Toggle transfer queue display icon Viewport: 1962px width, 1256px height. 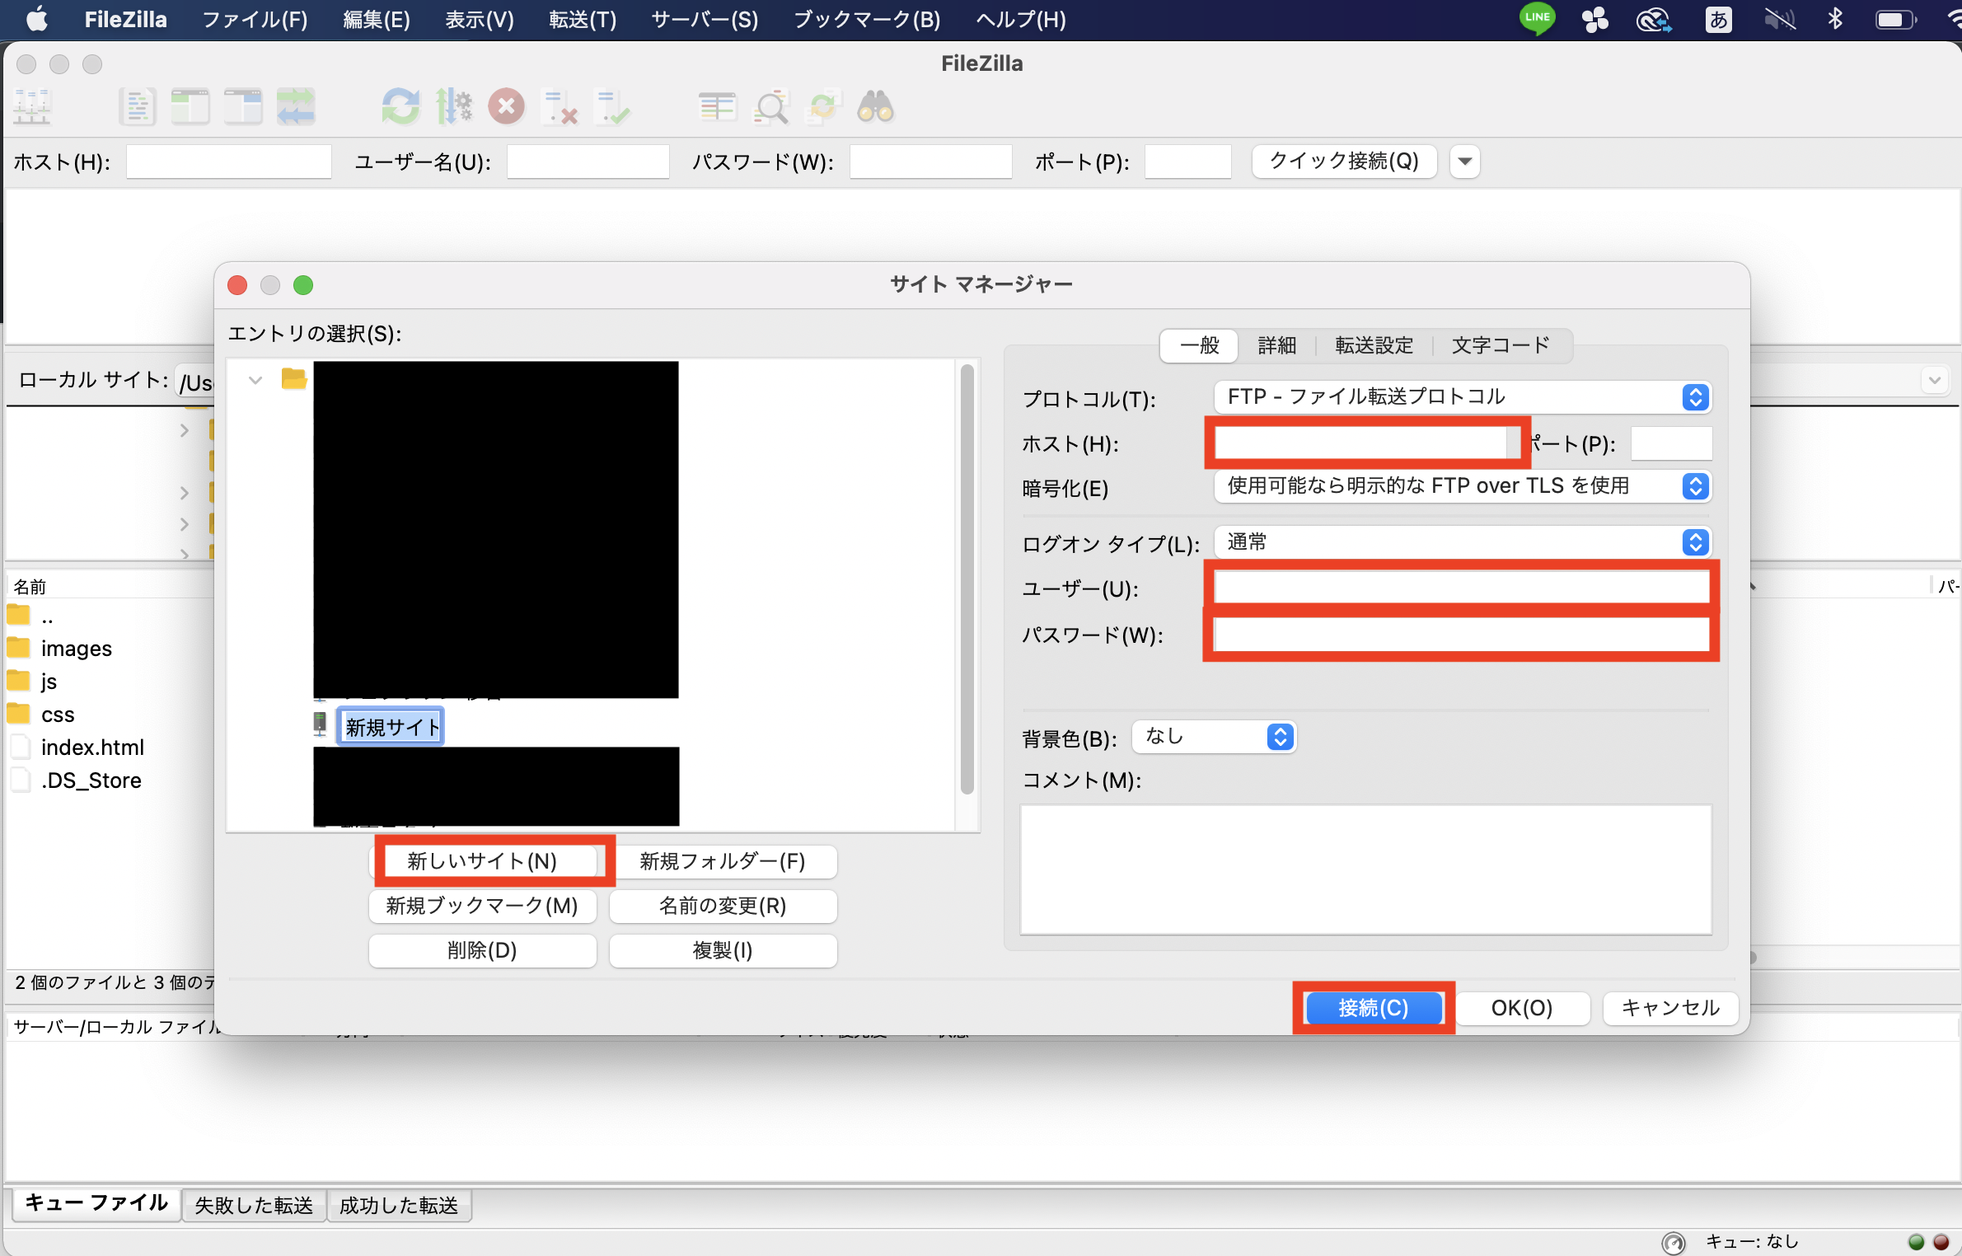[x=296, y=107]
